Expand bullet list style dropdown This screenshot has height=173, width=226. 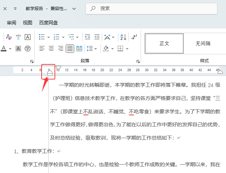[48, 37]
